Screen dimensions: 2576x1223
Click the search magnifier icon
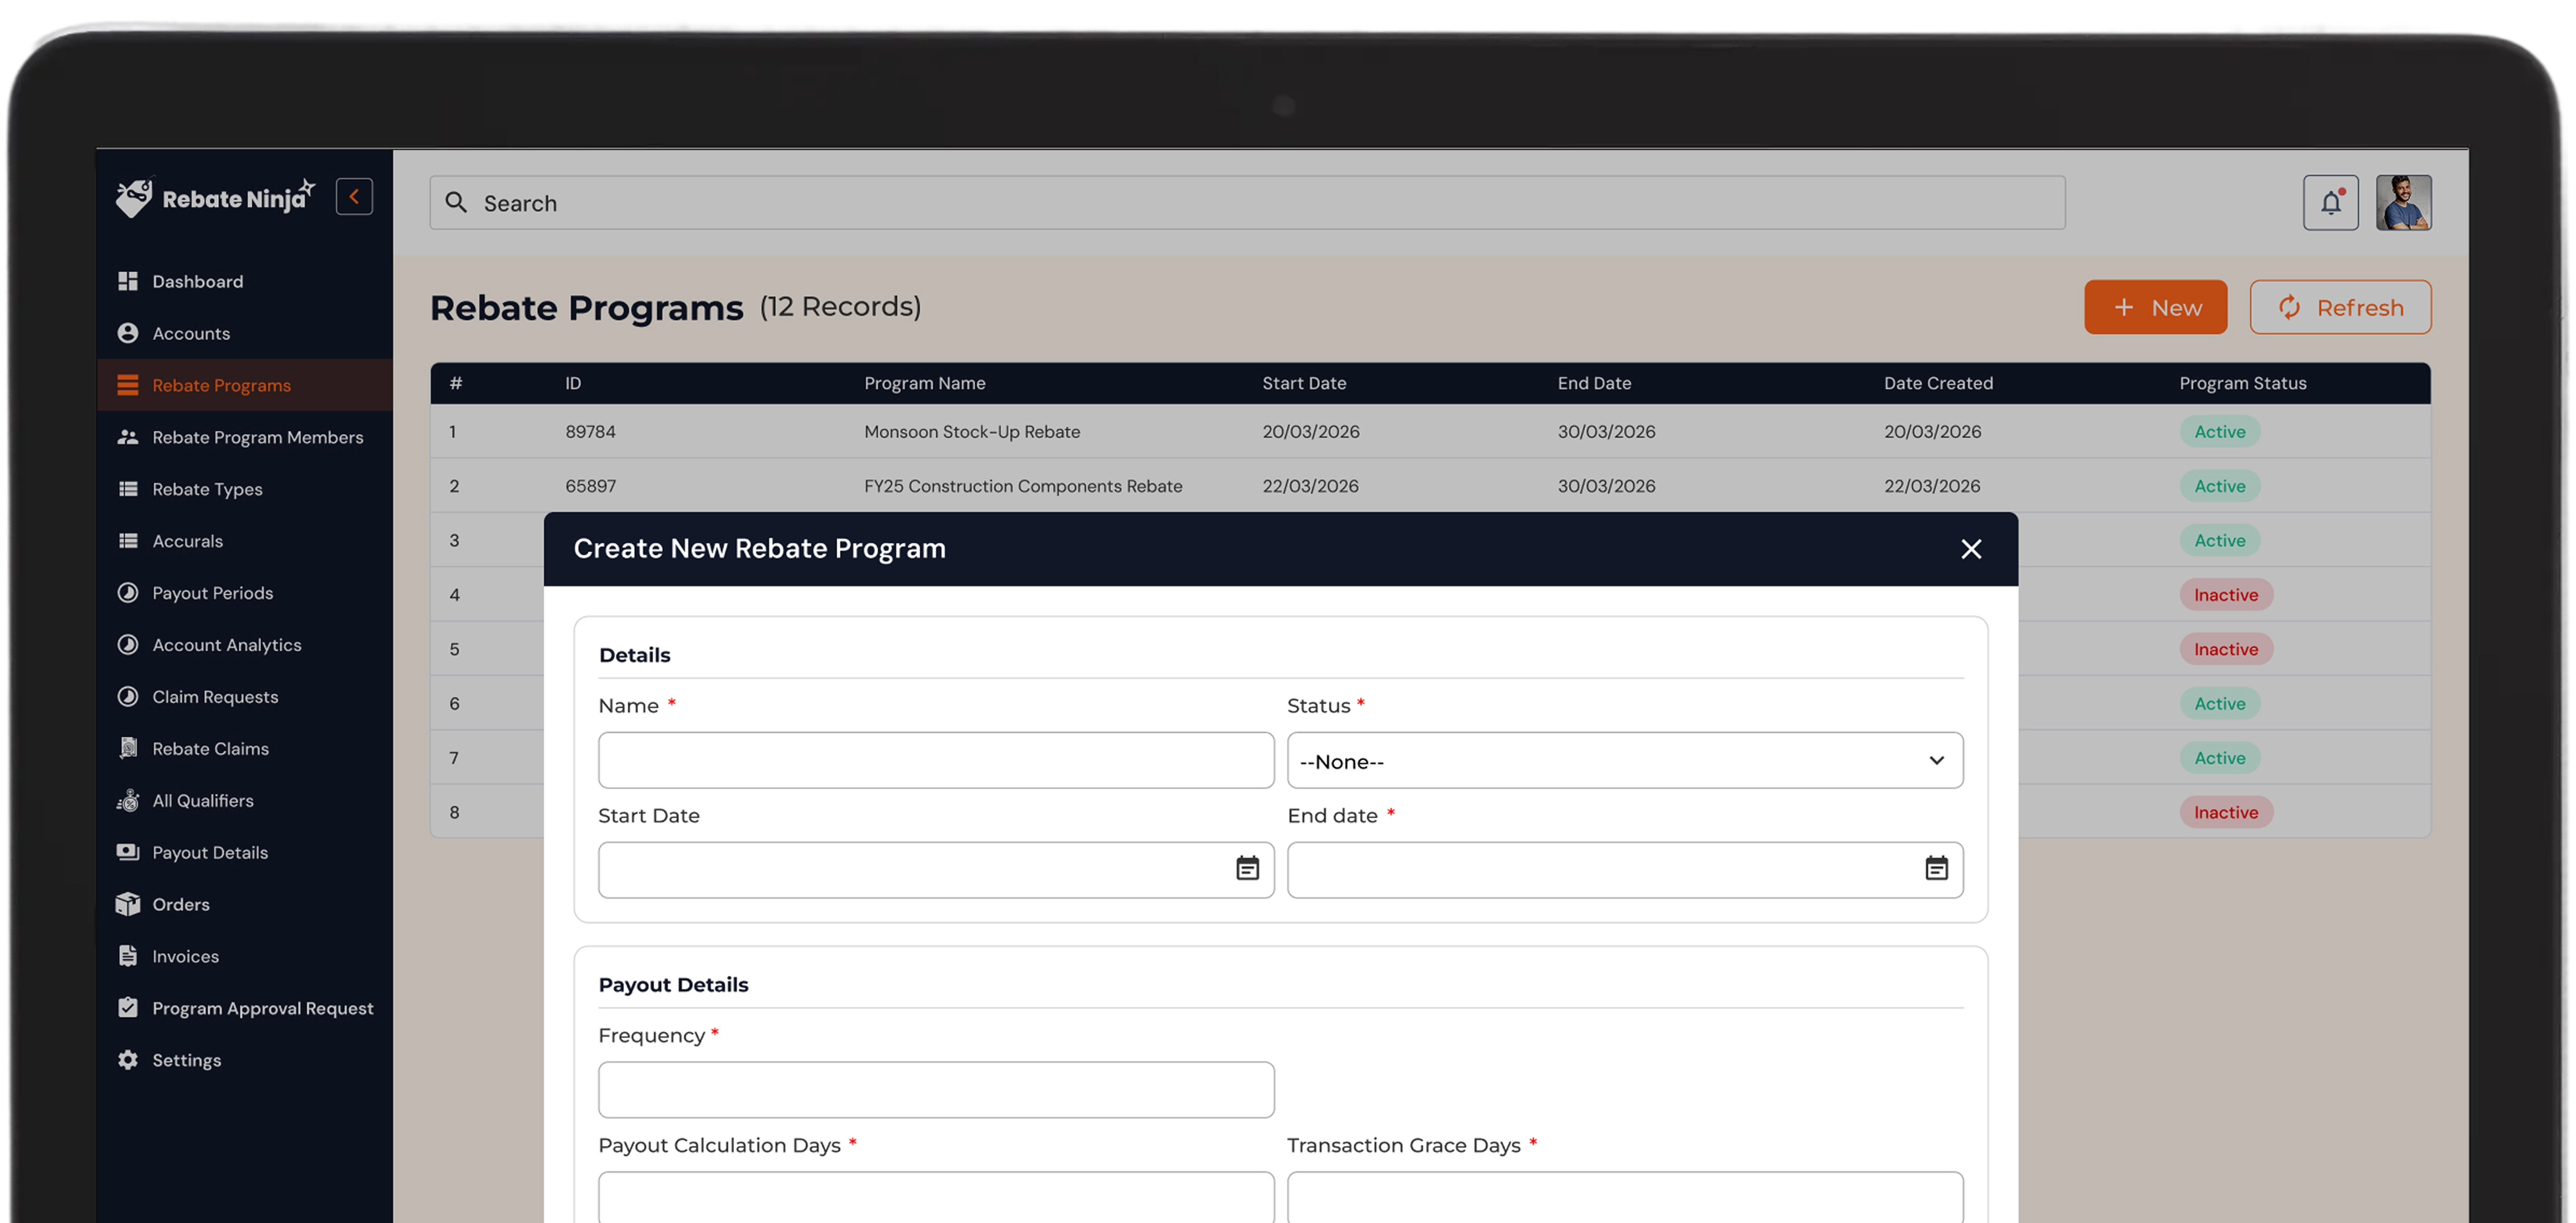pos(456,202)
